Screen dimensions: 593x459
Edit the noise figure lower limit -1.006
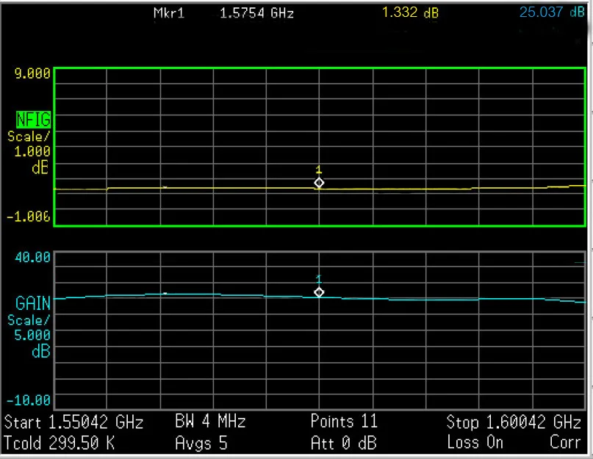29,217
